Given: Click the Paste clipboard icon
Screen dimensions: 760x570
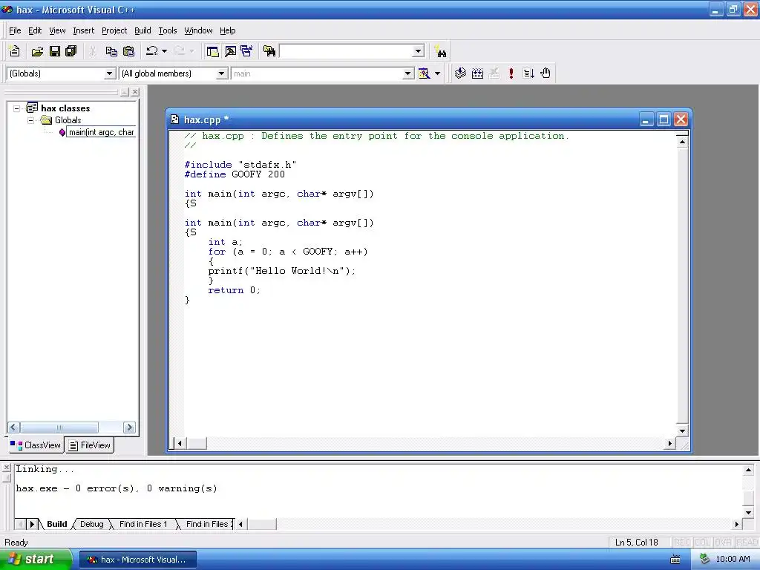Looking at the screenshot, I should tap(128, 51).
